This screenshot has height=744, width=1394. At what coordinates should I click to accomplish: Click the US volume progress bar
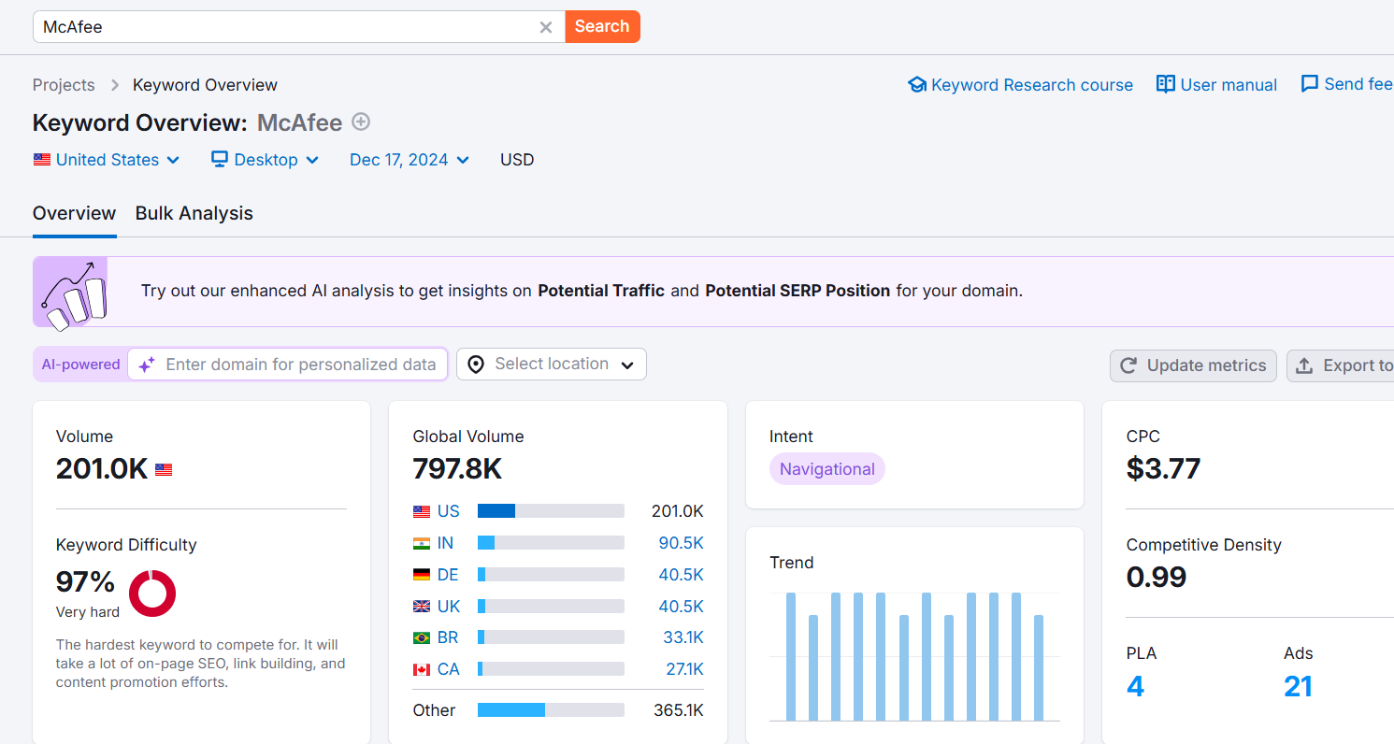[x=551, y=511]
